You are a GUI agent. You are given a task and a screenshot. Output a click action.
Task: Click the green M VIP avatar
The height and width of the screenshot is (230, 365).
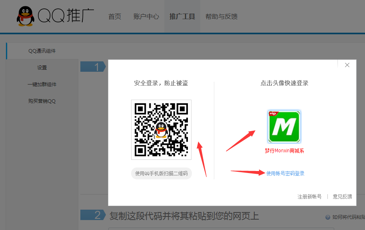(284, 126)
